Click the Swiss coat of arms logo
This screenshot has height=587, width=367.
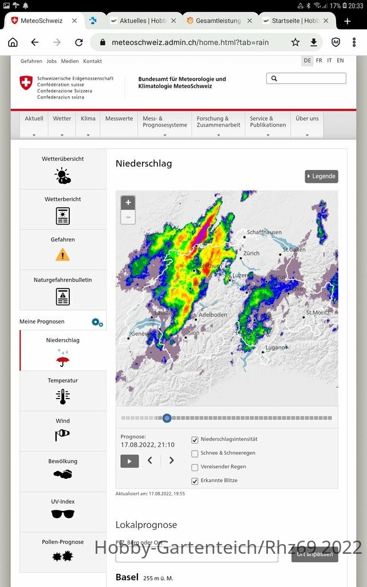click(x=26, y=82)
